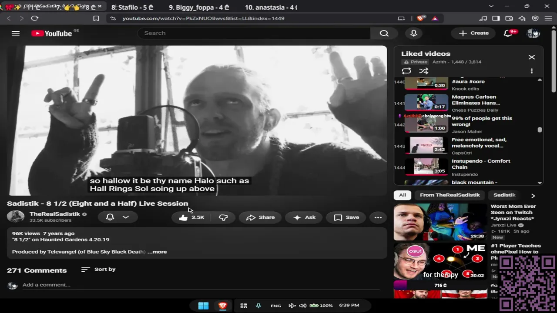
Task: Like the Sadistik video
Action: click(191, 217)
